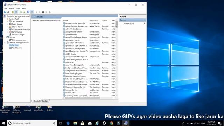224x126 pixels.
Task: Open the Windows Start menu
Action: (x=3, y=123)
